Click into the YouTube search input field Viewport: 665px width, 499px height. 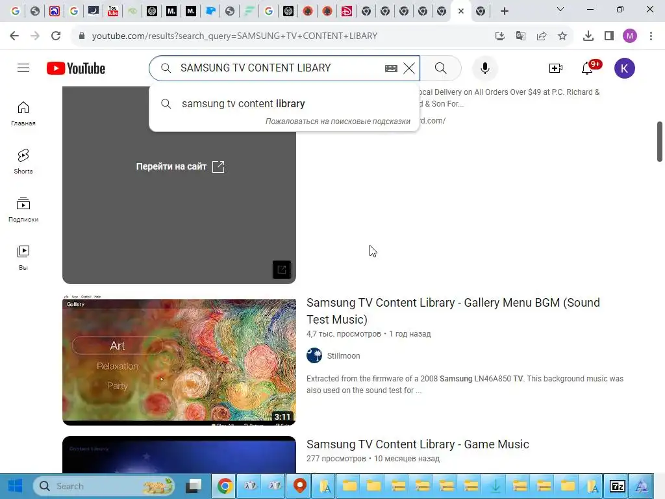(x=280, y=68)
